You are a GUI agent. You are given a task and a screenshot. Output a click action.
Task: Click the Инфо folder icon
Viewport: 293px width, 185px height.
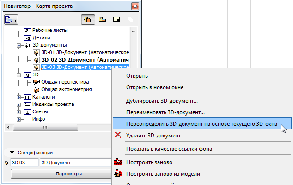coord(27,119)
